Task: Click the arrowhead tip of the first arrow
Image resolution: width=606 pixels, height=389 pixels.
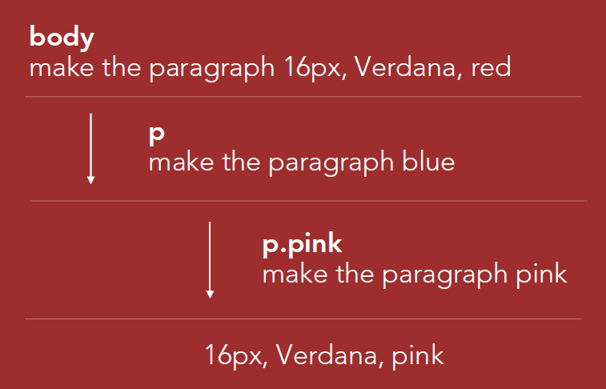Action: click(90, 181)
